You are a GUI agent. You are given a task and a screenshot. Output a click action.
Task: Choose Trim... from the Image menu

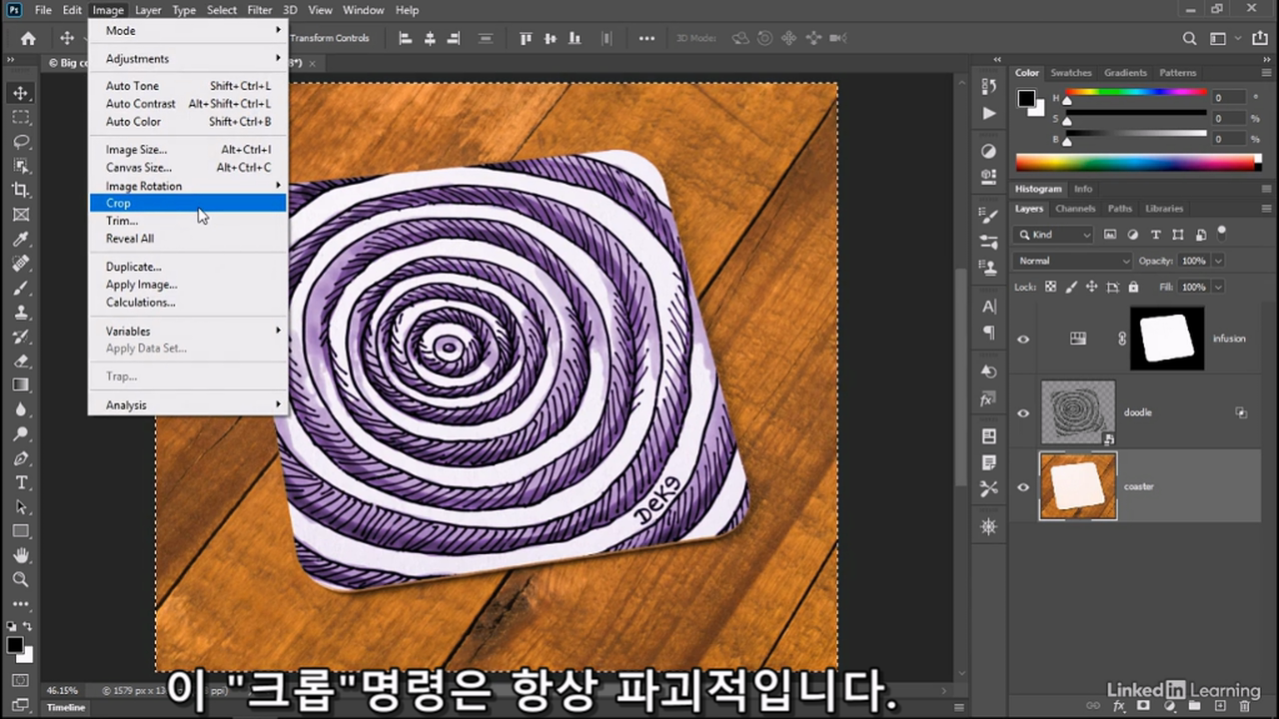188,221
